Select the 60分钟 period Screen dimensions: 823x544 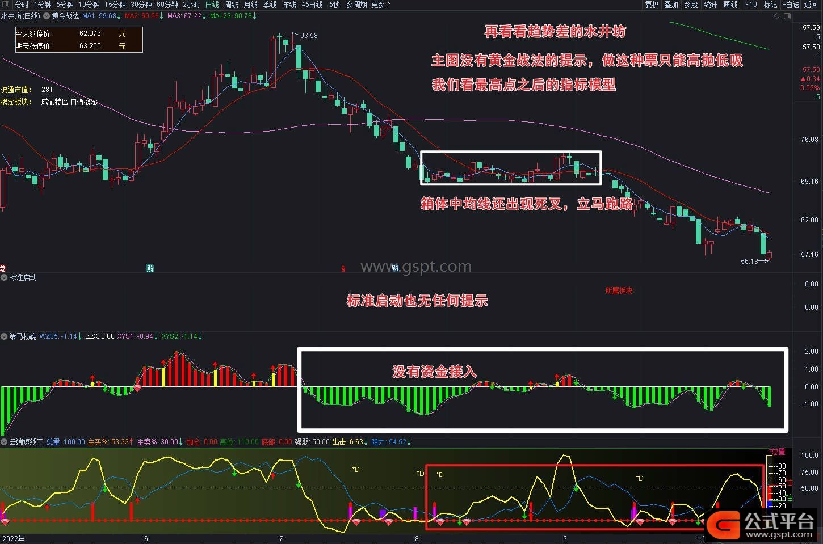pos(167,5)
